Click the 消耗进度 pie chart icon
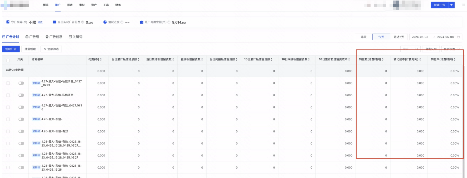 pos(105,22)
